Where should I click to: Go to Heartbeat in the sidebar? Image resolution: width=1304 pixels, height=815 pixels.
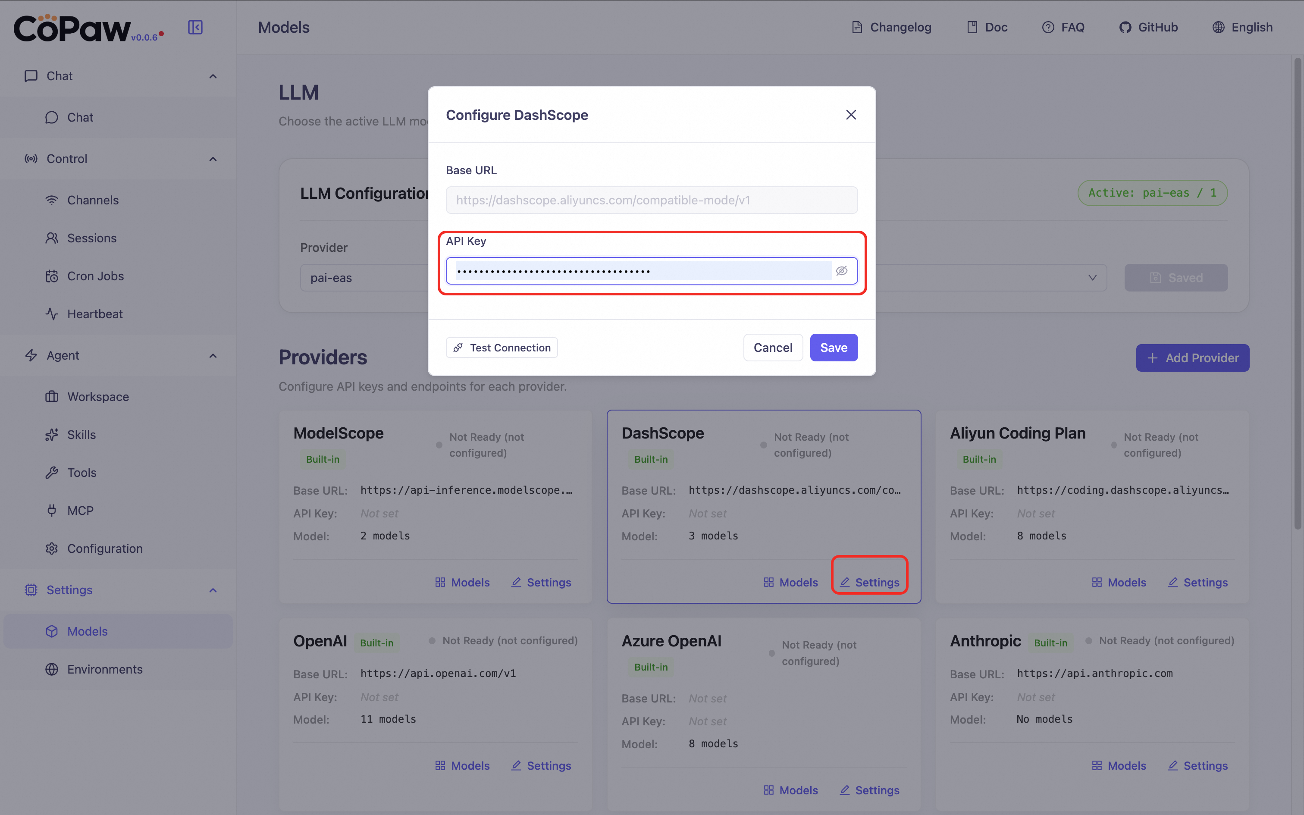click(x=94, y=314)
